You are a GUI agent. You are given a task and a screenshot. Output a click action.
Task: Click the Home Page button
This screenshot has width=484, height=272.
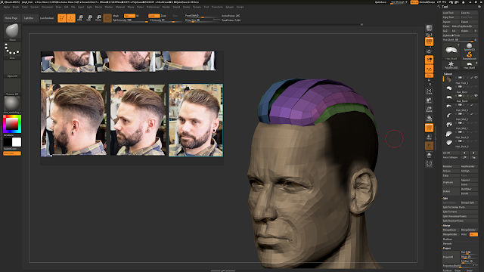pos(11,18)
